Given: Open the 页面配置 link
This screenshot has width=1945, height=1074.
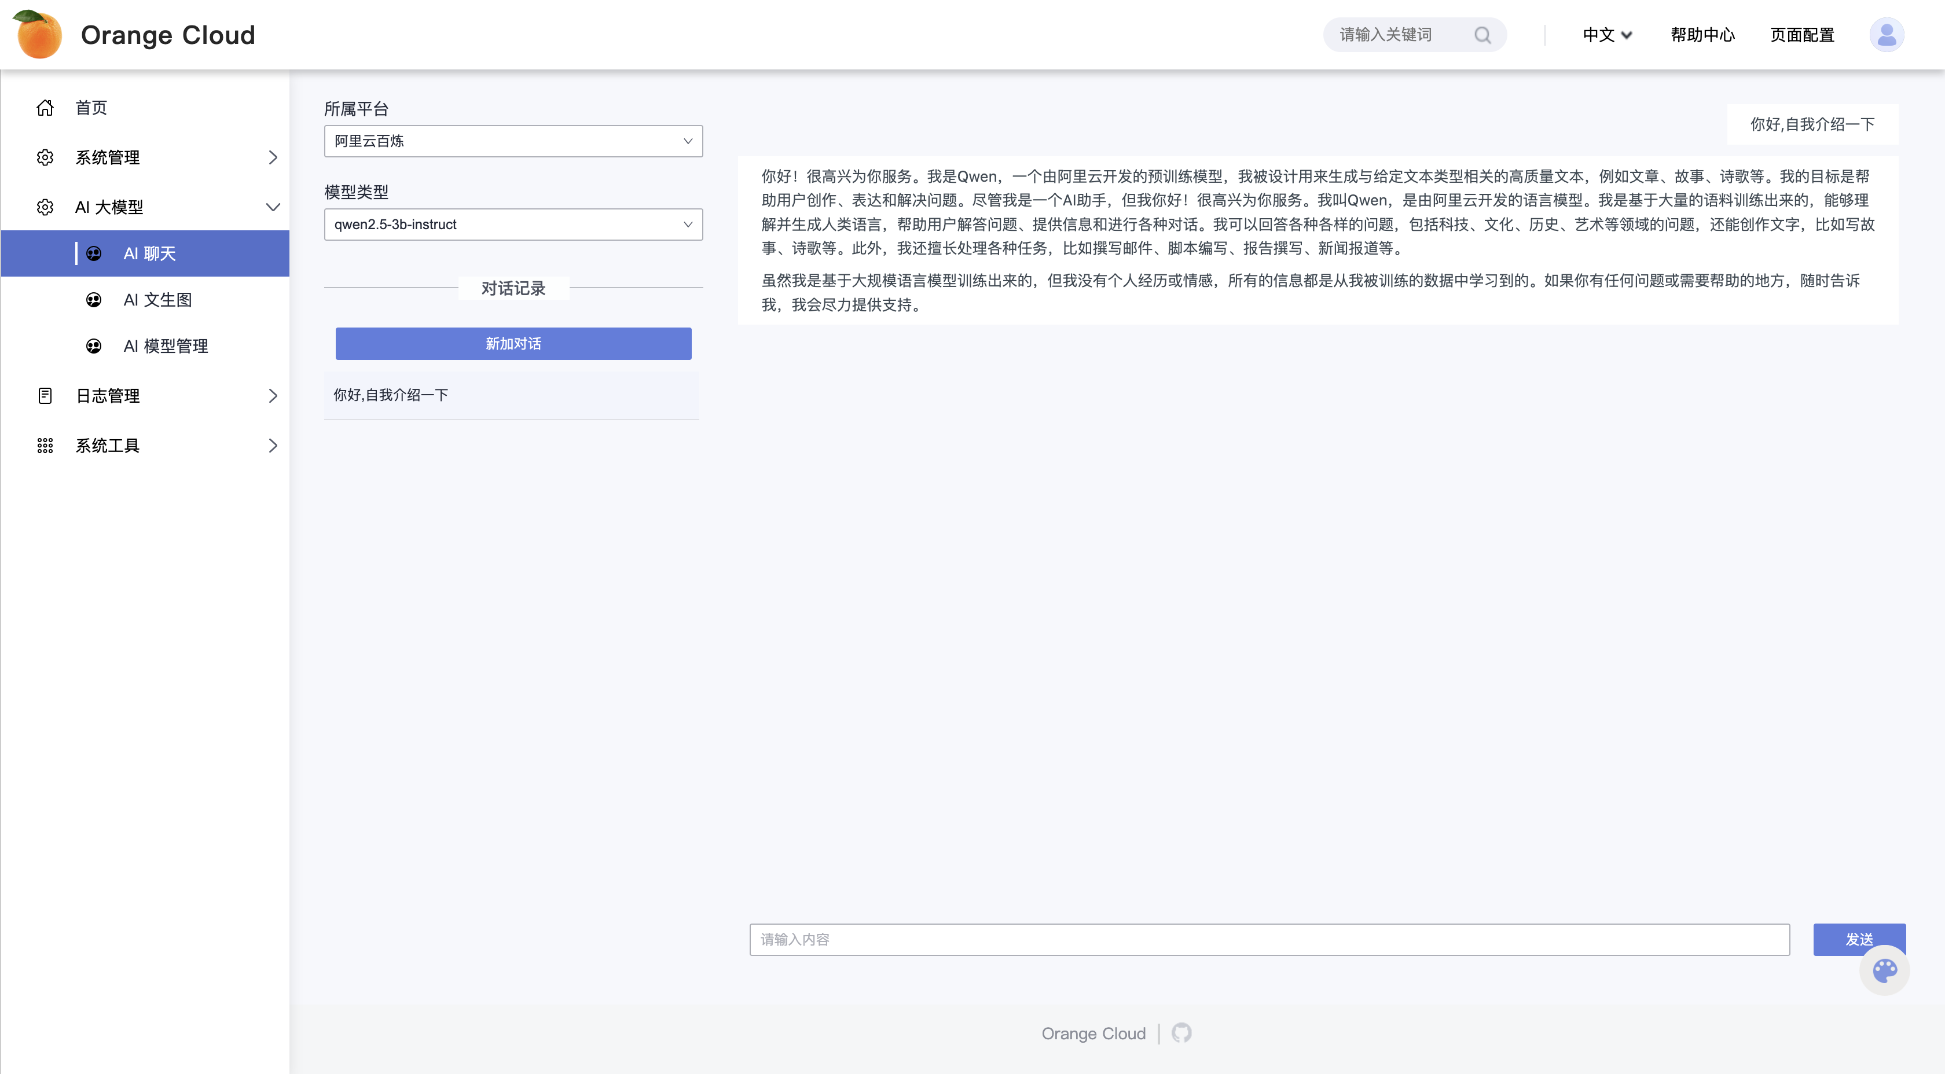Looking at the screenshot, I should point(1802,35).
